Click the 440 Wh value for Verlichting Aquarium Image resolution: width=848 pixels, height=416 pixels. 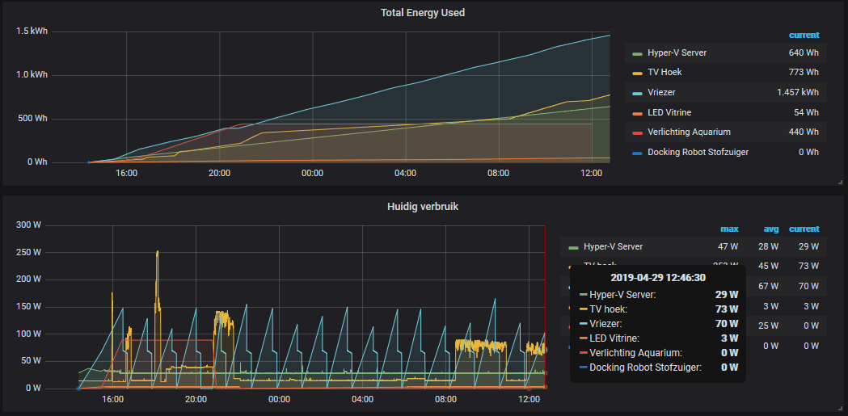pos(804,132)
